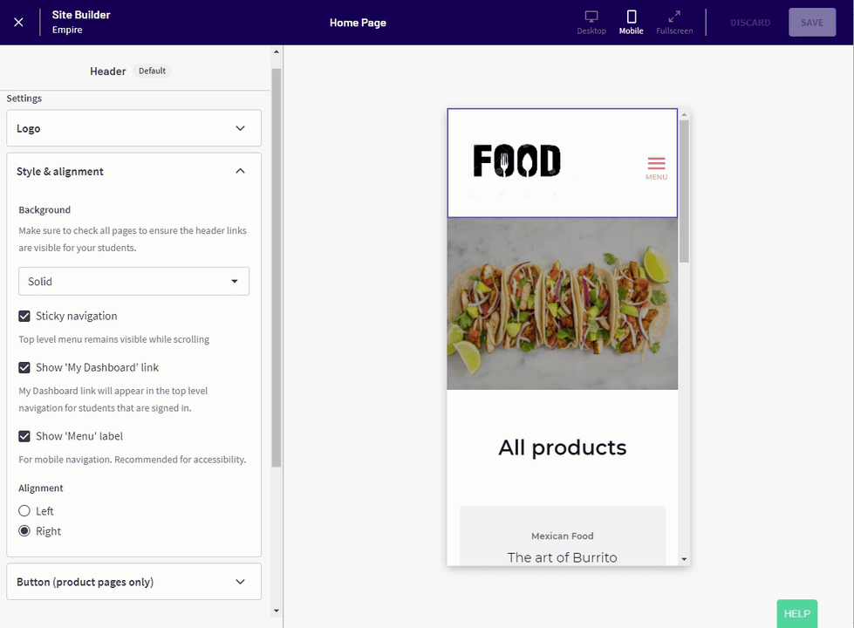Toggle the Show 'Menu' label checkbox
Image resolution: width=854 pixels, height=628 pixels.
(24, 436)
